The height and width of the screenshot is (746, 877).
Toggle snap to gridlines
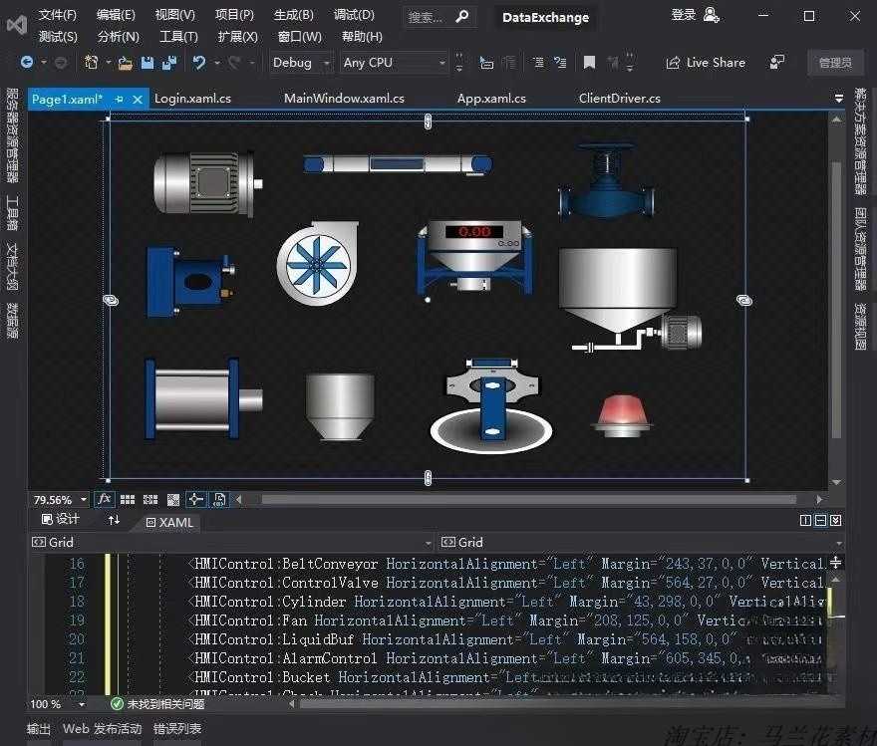150,500
